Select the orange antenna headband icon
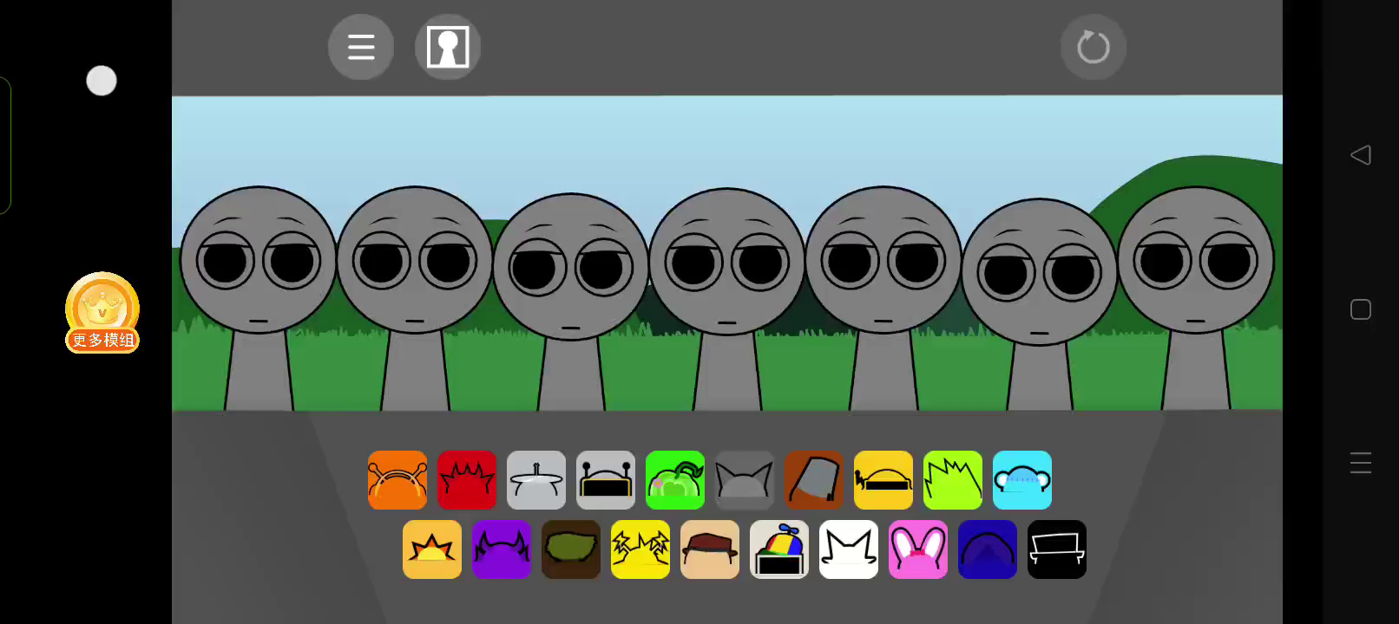The height and width of the screenshot is (624, 1399). click(397, 480)
